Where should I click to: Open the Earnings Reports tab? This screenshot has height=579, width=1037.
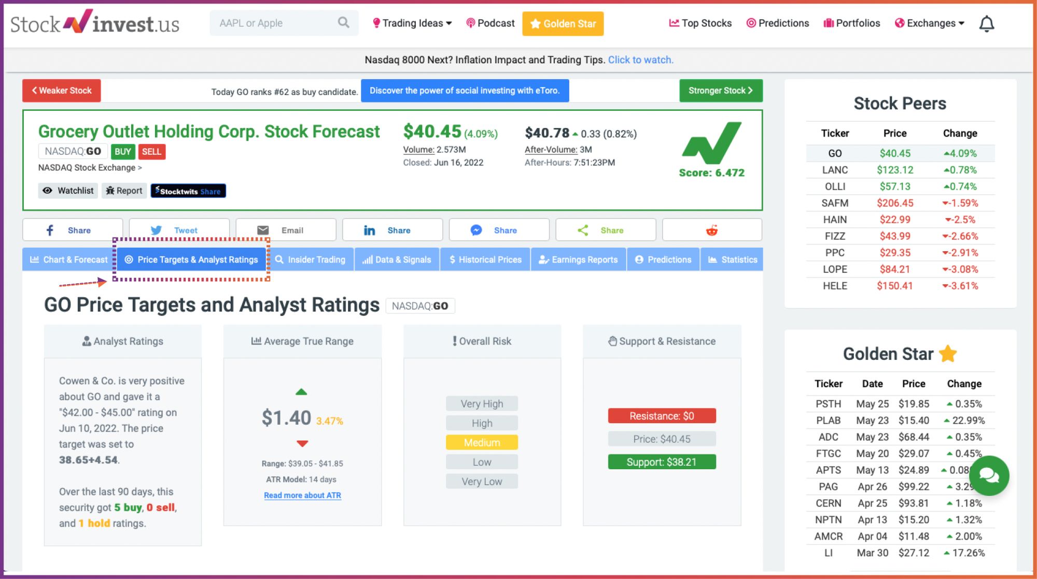pyautogui.click(x=579, y=259)
